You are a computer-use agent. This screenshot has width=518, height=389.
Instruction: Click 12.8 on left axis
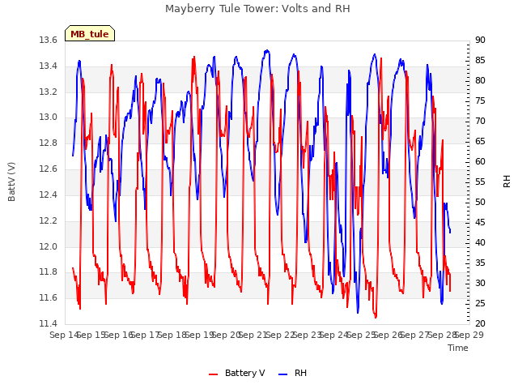tap(49, 143)
